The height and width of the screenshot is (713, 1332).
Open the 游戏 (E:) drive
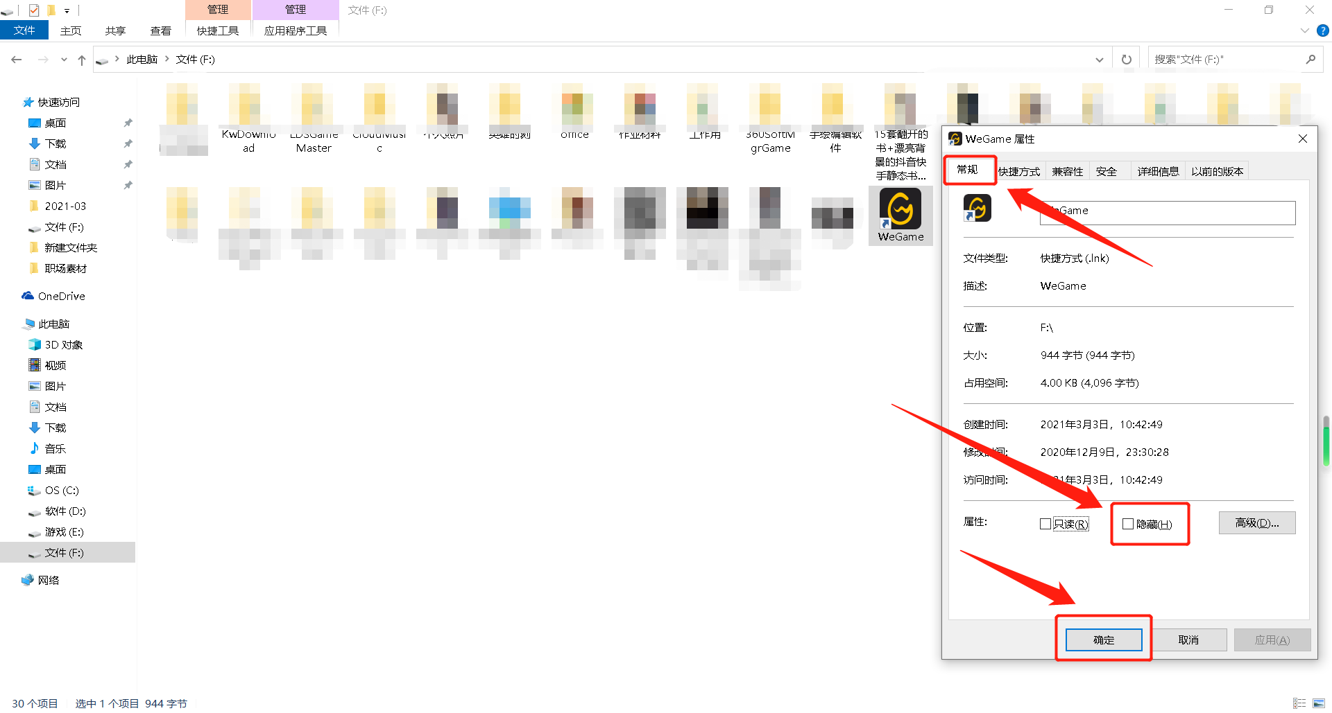64,532
